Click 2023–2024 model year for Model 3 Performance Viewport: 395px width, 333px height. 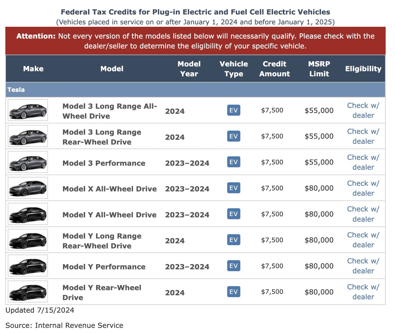[187, 163]
